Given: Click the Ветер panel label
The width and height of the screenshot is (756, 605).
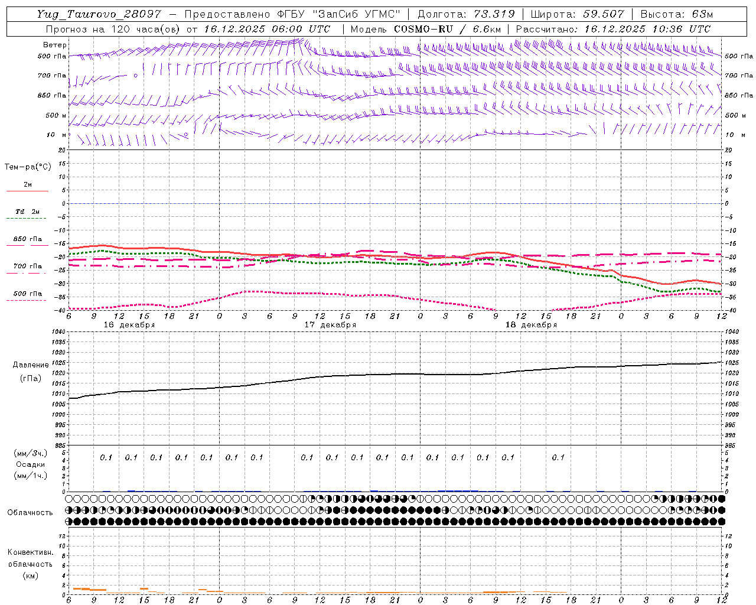Looking at the screenshot, I should click(55, 45).
